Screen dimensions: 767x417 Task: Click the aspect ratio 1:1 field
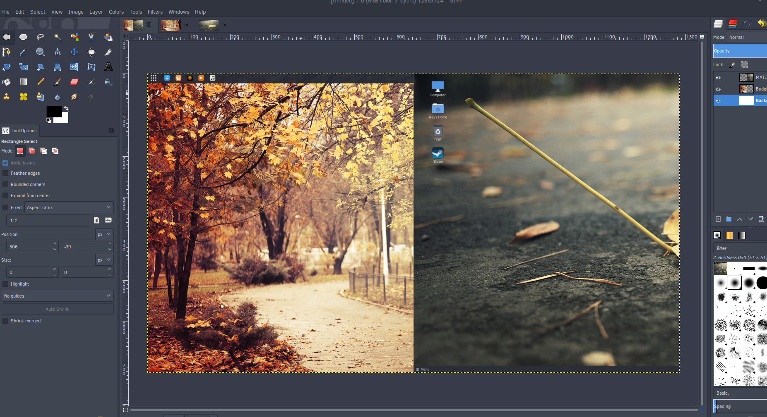coord(48,220)
